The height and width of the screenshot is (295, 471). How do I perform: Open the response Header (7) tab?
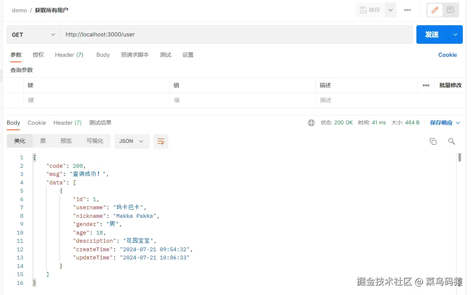click(67, 123)
